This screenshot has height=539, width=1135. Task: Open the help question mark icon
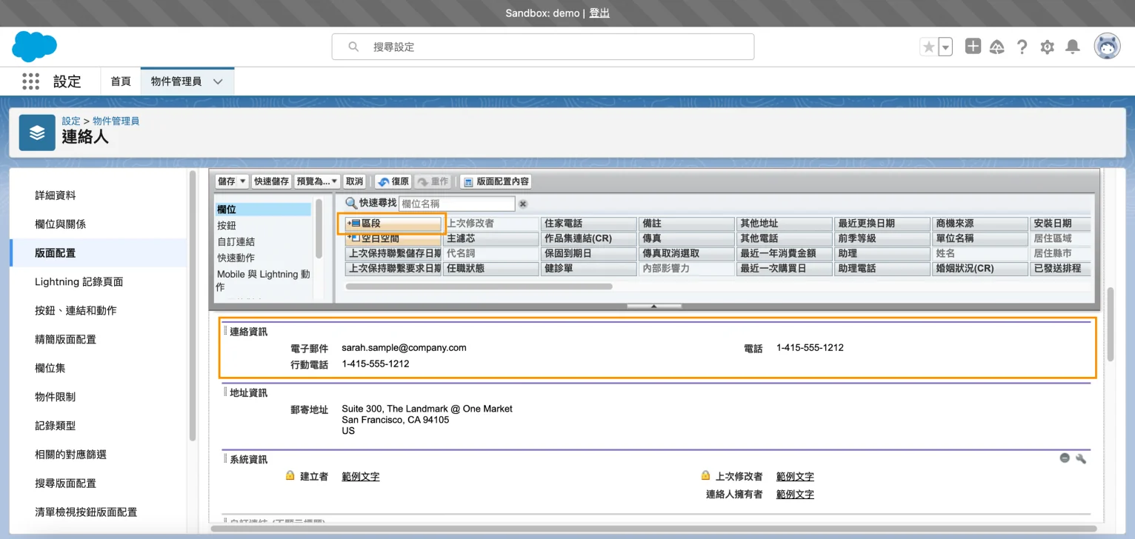tap(1022, 47)
